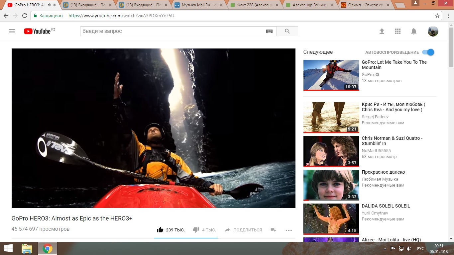Viewport: 454px width, 255px height.
Task: Visit the GoPro channel name link
Action: tap(368, 75)
